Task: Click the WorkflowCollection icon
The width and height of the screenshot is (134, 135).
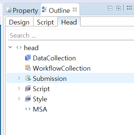Action: (28, 68)
